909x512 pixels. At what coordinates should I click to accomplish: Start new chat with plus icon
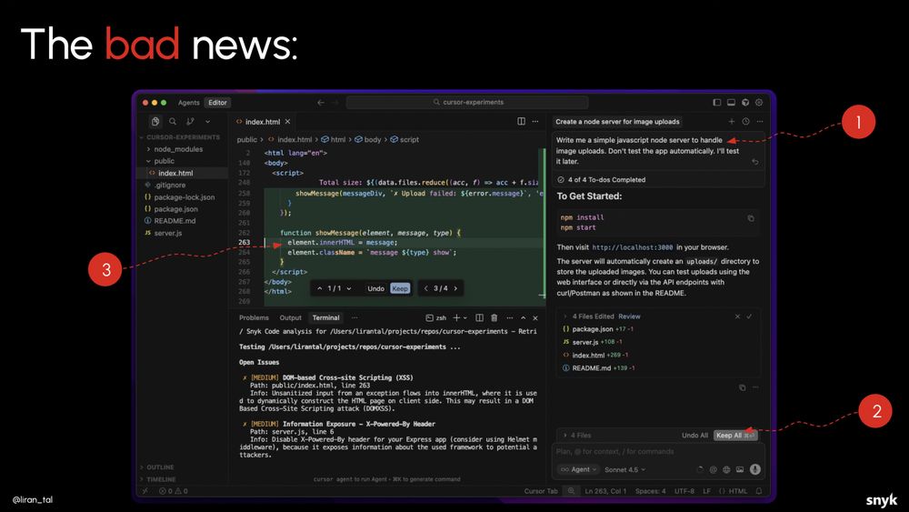[732, 121]
